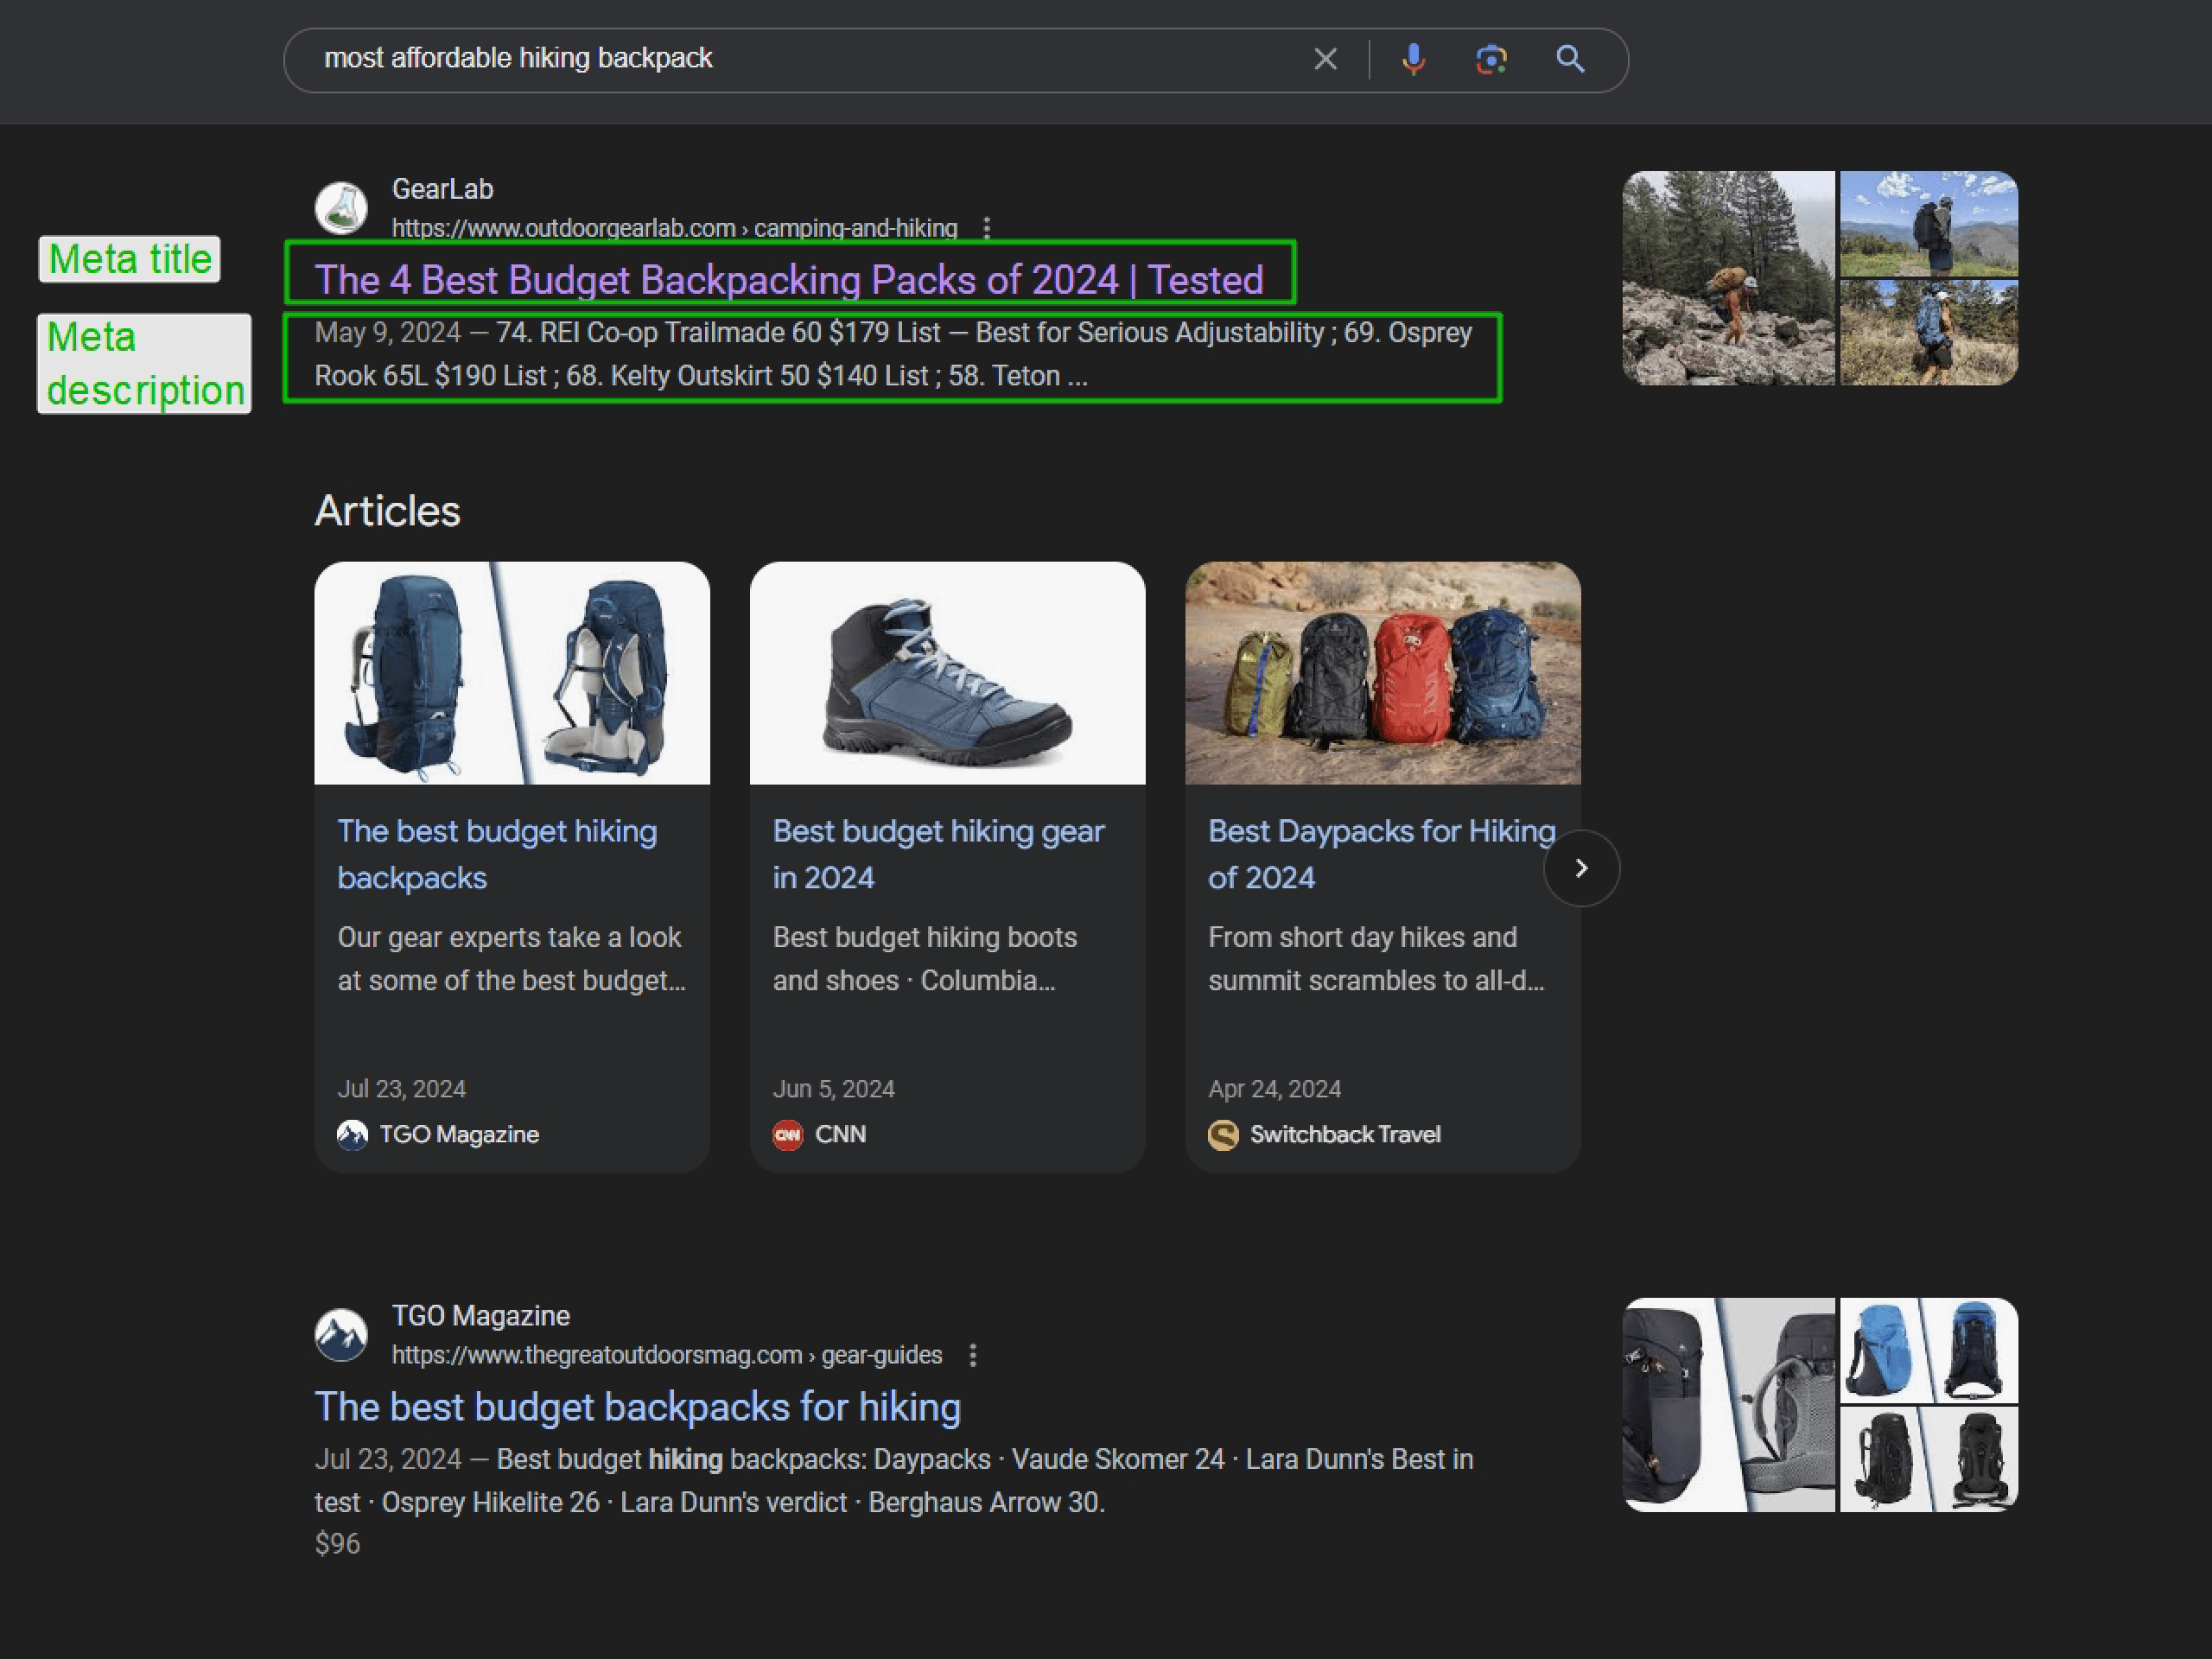Click the hiker on rocks thumbnail beside GearLab
This screenshot has height=1659, width=2212.
[1728, 278]
